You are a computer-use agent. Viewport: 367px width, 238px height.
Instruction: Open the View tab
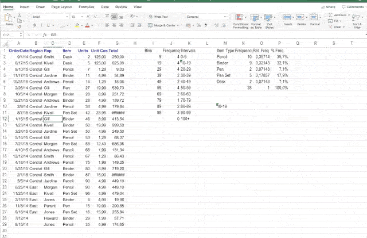coord(138,7)
